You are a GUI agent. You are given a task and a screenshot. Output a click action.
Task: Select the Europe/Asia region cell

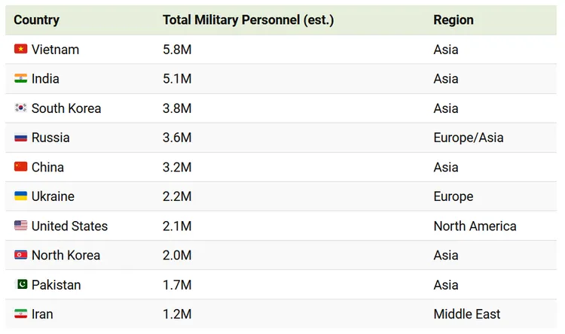[x=468, y=138]
